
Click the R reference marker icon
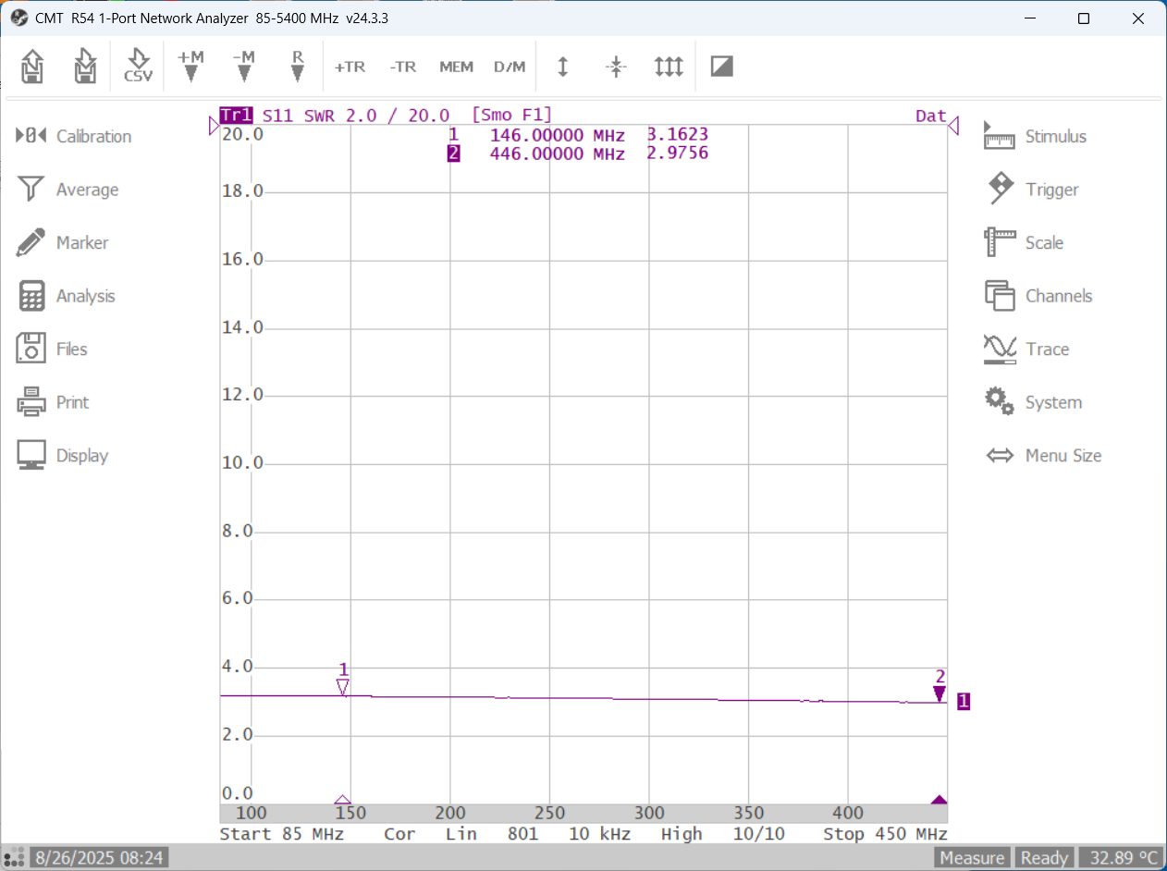click(x=297, y=67)
